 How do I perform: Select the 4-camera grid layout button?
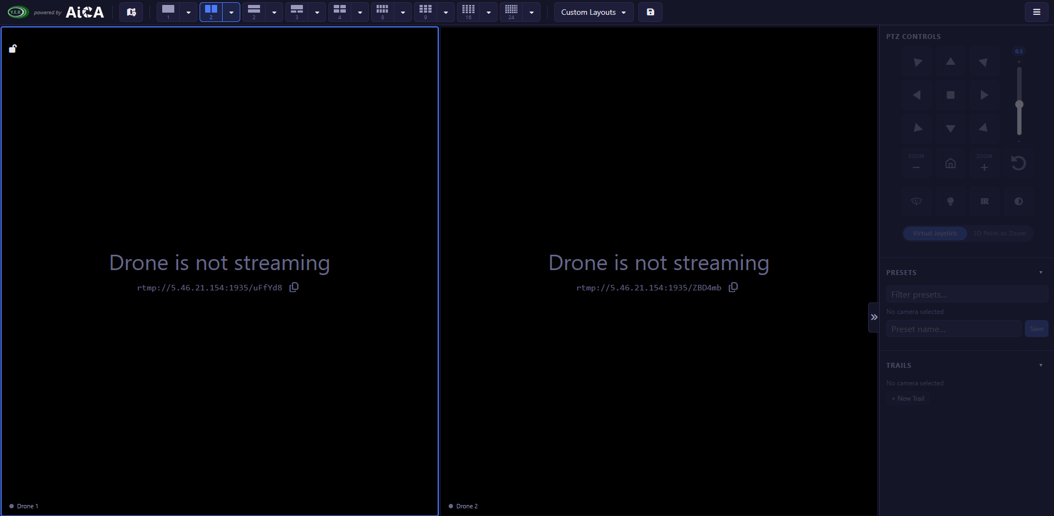pyautogui.click(x=340, y=12)
